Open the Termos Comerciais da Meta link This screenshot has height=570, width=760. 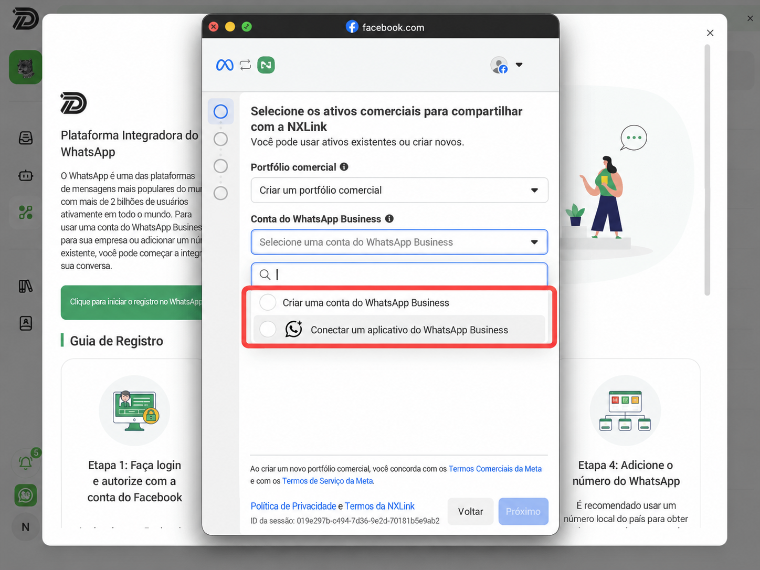point(495,469)
